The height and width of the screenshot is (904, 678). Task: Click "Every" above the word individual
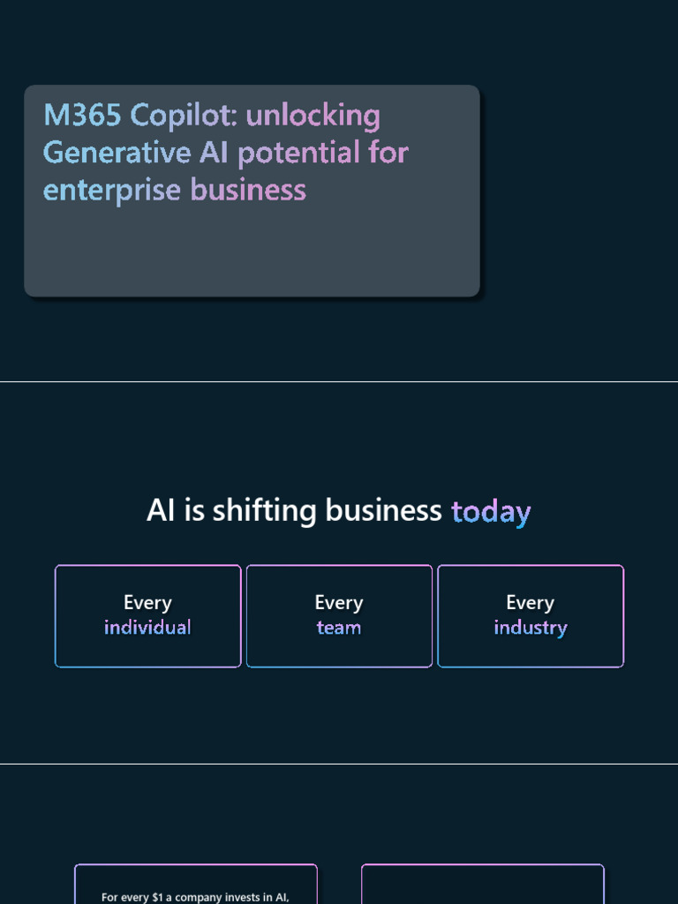[147, 603]
